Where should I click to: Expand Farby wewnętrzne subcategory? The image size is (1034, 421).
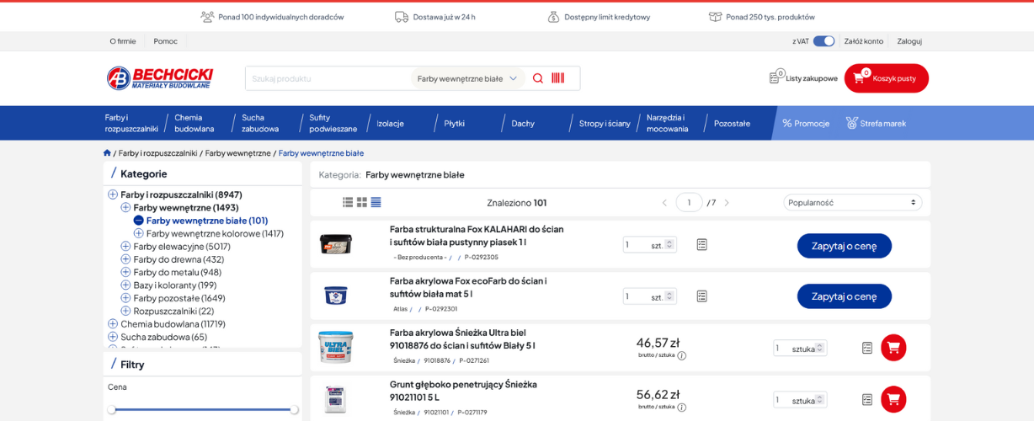[125, 207]
